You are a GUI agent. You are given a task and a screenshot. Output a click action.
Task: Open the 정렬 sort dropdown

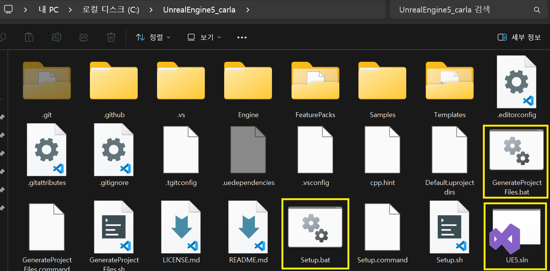click(x=153, y=37)
